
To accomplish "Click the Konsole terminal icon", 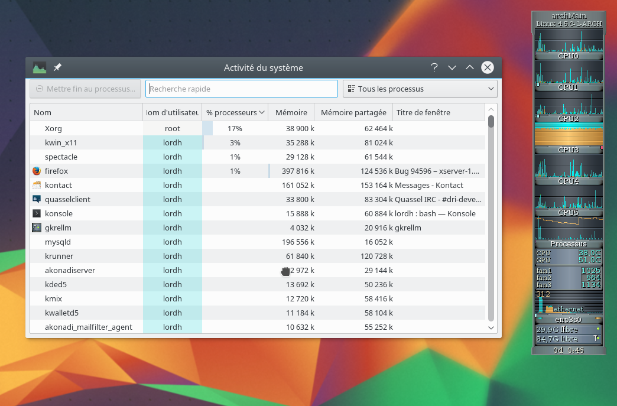I will pos(37,213).
